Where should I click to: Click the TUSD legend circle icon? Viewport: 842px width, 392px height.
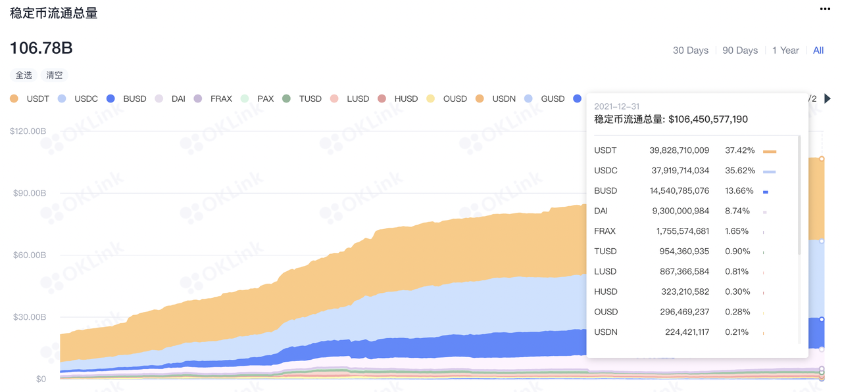coord(286,98)
